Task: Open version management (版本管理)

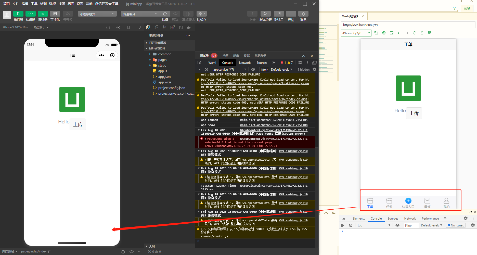Action: pos(266,14)
